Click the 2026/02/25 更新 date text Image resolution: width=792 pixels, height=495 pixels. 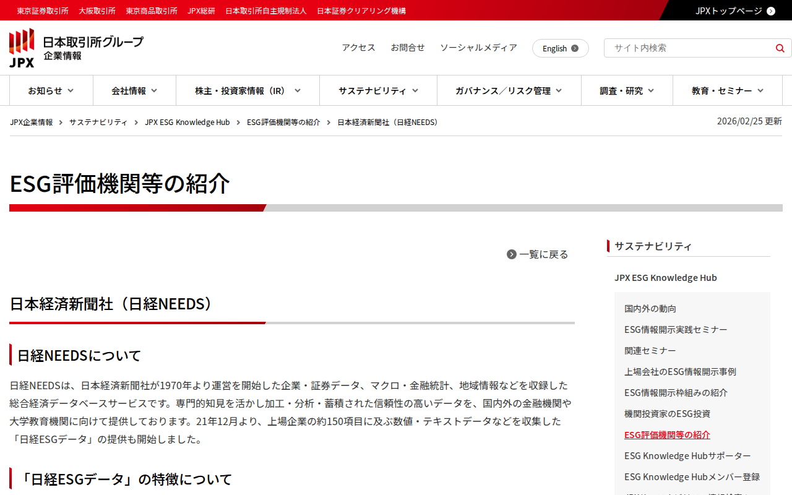click(x=749, y=121)
